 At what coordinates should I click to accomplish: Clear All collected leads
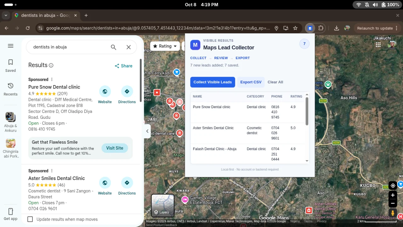275,82
